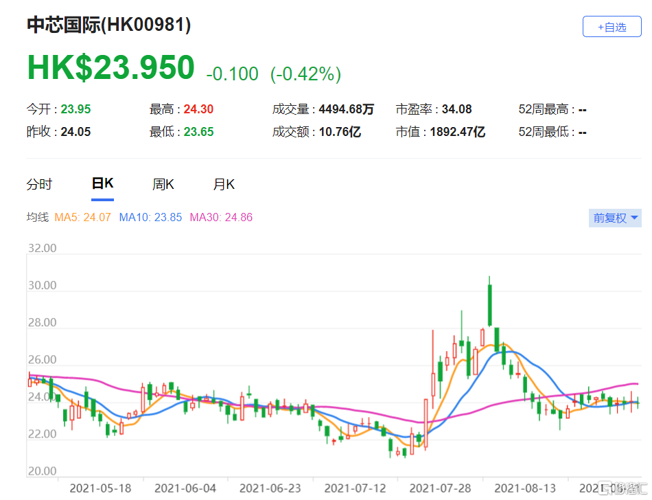Click the stock title 中芯国际(HK00981)
This screenshot has height=500, width=652.
tap(109, 25)
